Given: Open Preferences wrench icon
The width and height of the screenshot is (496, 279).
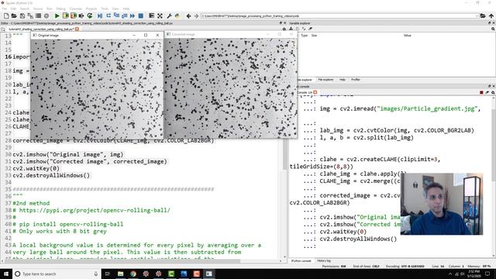Looking at the screenshot, I should [169, 15].
